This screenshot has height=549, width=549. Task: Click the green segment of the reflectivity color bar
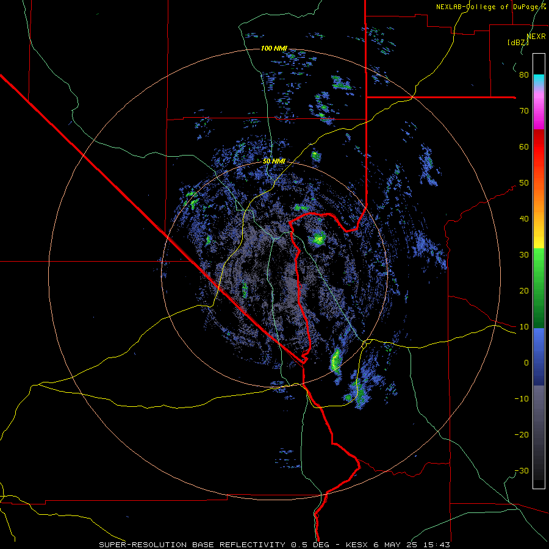coord(539,288)
